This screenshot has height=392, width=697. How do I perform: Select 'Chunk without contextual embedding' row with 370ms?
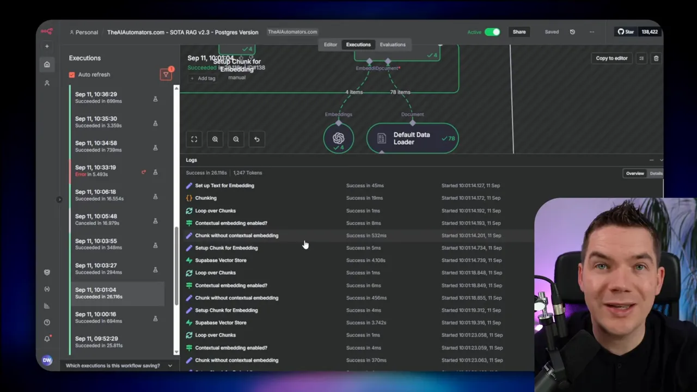(x=358, y=360)
